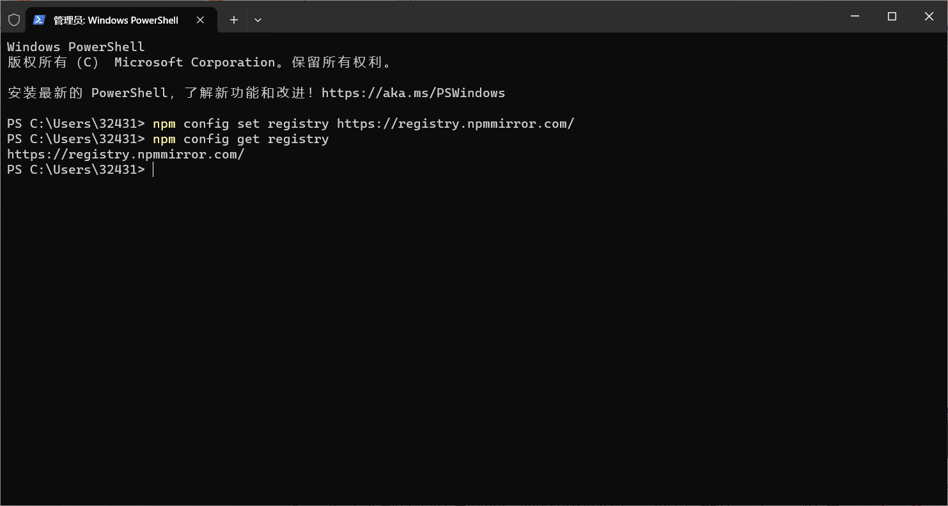Open the https://aka.ms/PSWindows link

pos(414,93)
